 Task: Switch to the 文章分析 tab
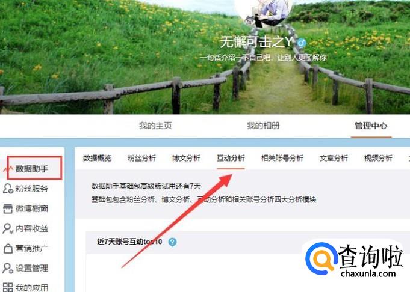(334, 158)
